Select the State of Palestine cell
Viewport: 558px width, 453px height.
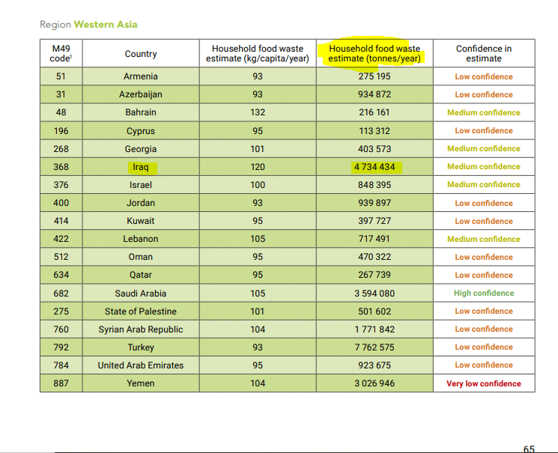141,311
